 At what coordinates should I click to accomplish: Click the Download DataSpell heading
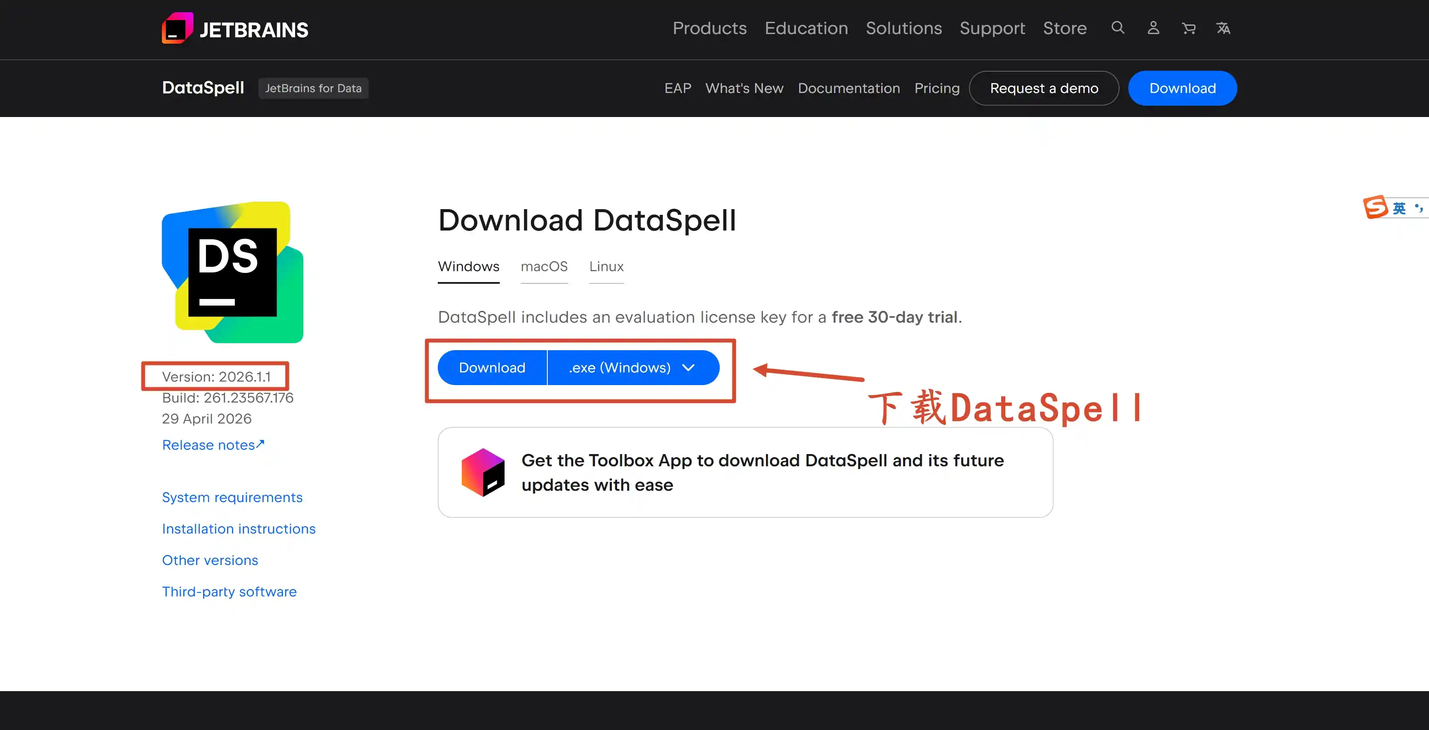pyautogui.click(x=587, y=221)
